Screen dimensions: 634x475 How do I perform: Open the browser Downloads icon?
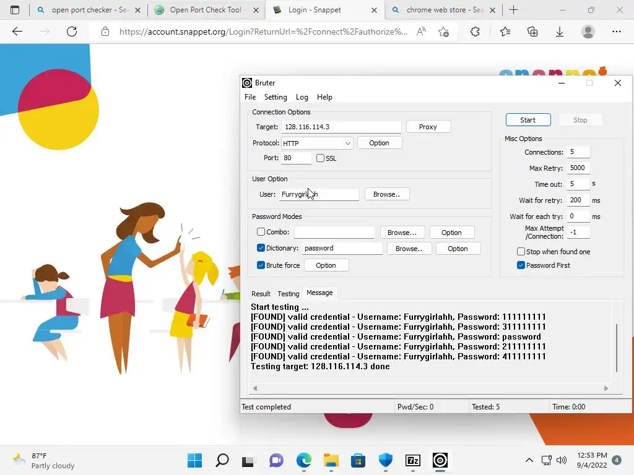point(560,32)
